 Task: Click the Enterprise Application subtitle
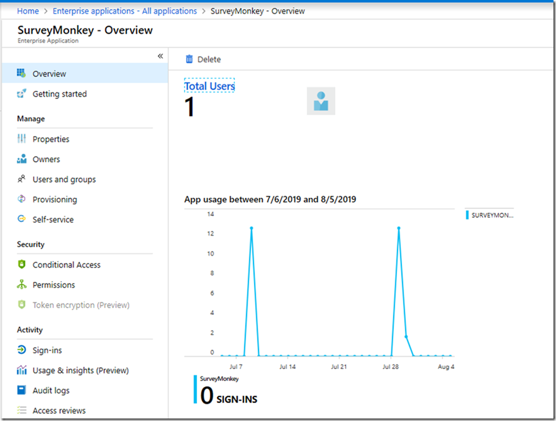point(48,41)
